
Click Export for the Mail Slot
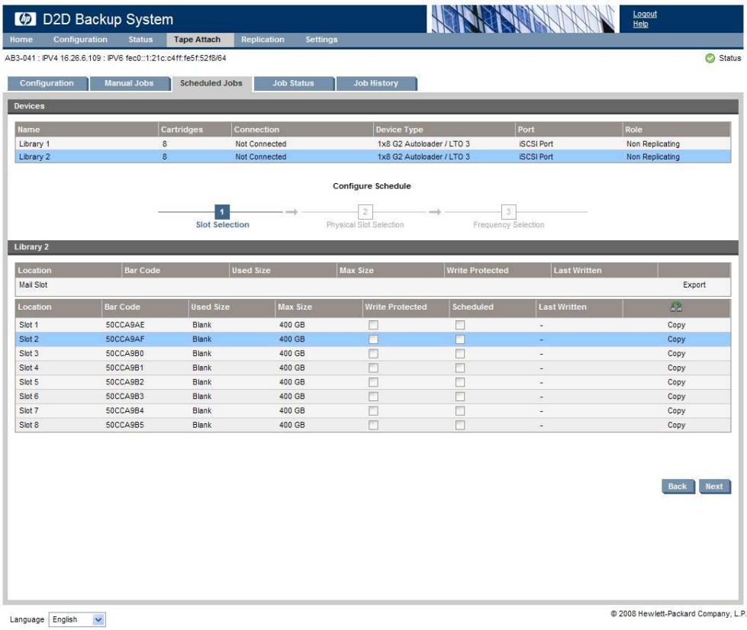[694, 284]
